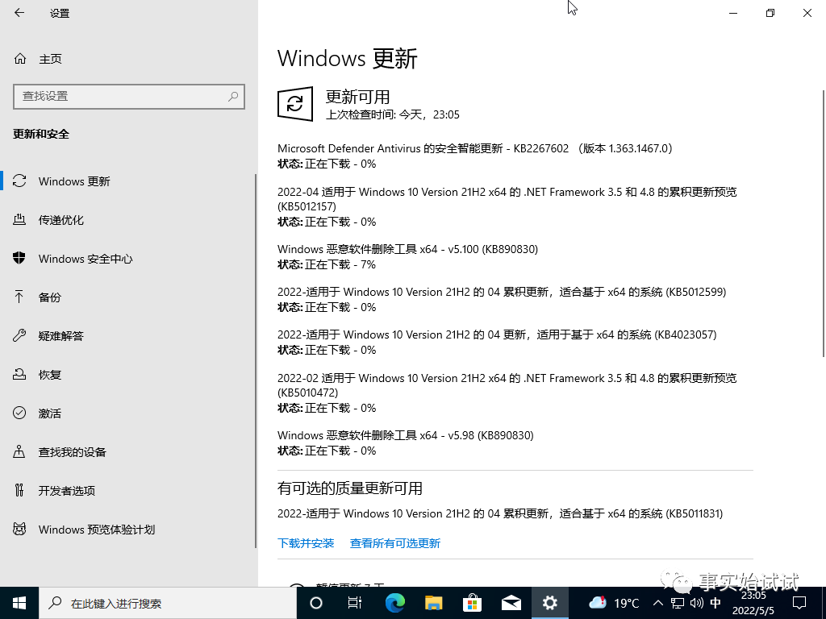Click the network icon in system tray
This screenshot has width=826, height=619.
click(678, 603)
